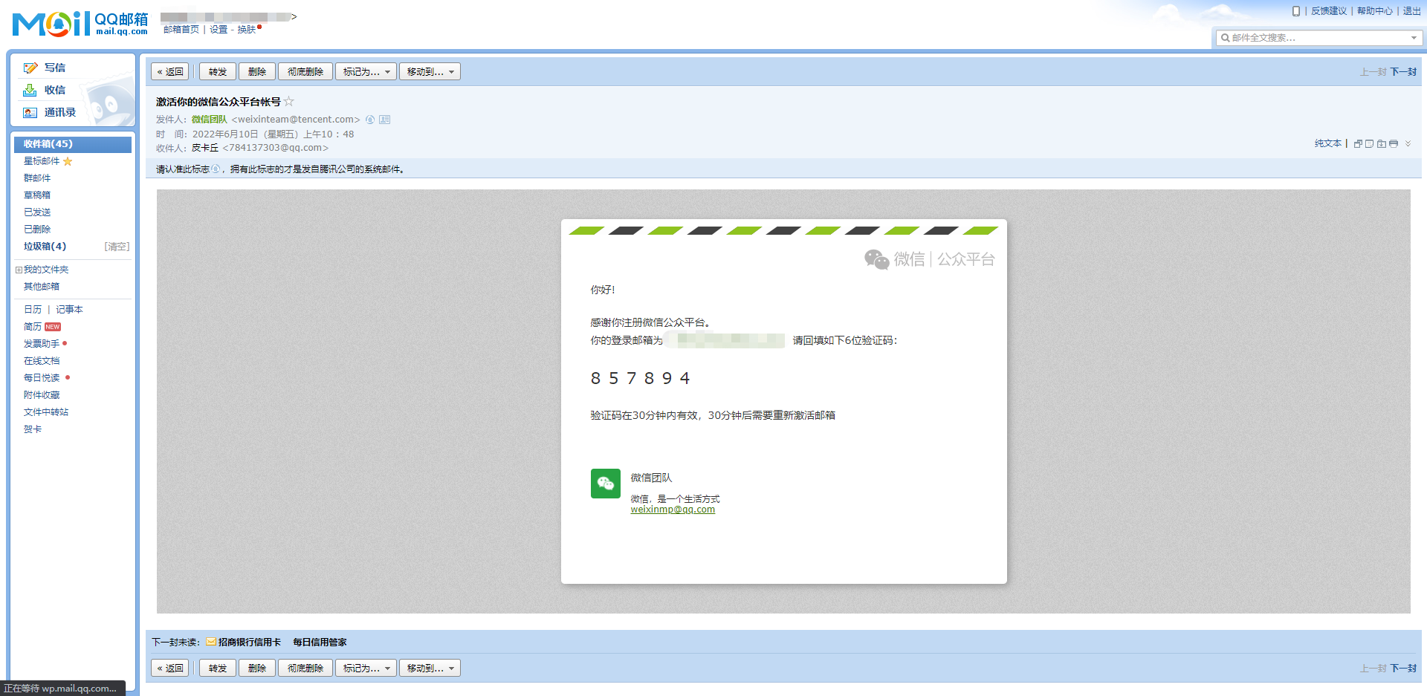Select 收件箱(45) folder
Image resolution: width=1427 pixels, height=696 pixels.
[73, 144]
